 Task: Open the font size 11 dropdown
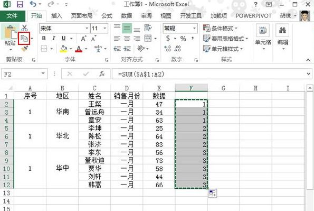pyautogui.click(x=104, y=29)
